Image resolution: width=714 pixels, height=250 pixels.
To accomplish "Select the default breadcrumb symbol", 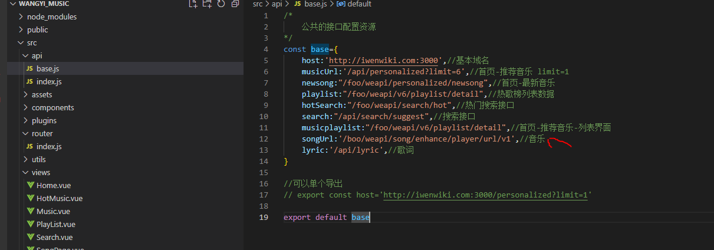I will 359,4.
